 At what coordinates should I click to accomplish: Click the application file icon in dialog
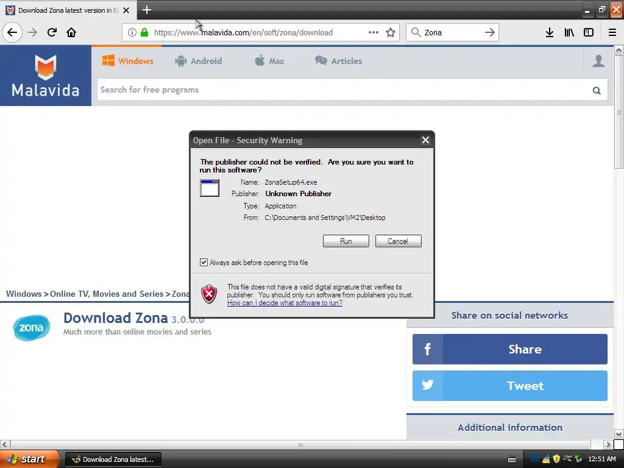[210, 188]
